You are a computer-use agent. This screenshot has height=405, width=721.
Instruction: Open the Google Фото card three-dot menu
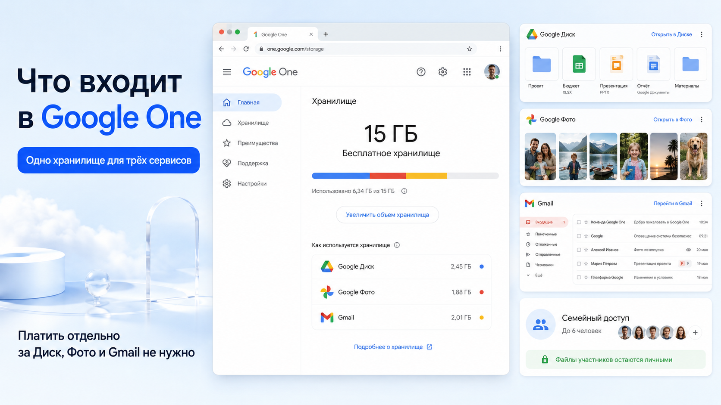(x=702, y=120)
